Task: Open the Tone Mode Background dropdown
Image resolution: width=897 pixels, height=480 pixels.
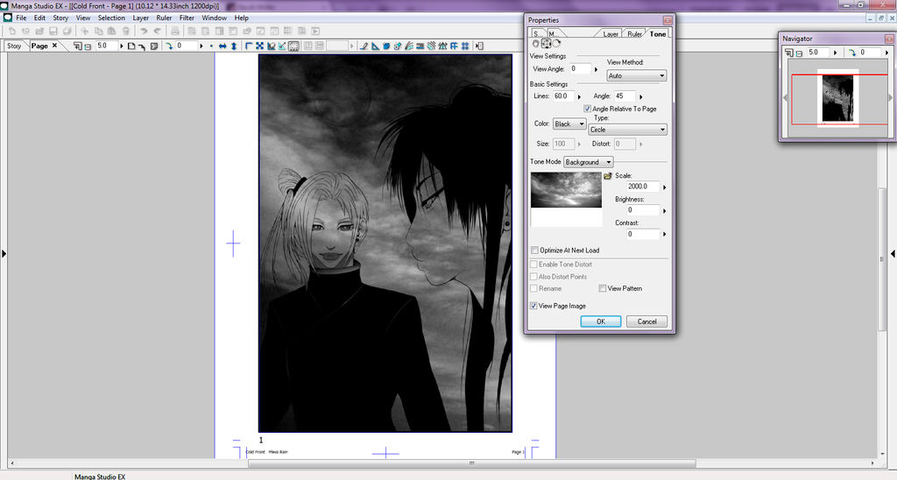Action: (x=588, y=162)
